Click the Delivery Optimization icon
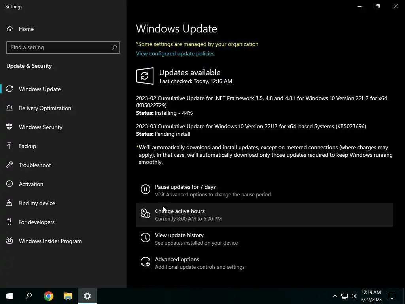 (x=9, y=108)
